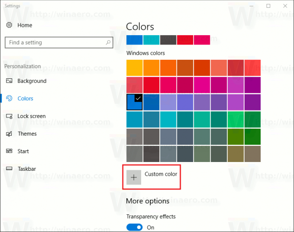
Task: Maximize the Settings window
Action: point(268,6)
